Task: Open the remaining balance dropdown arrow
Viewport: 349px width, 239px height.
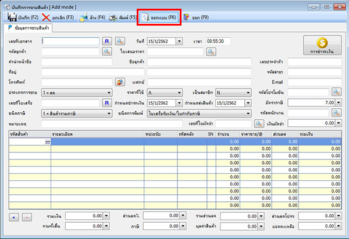Action: coord(339,226)
